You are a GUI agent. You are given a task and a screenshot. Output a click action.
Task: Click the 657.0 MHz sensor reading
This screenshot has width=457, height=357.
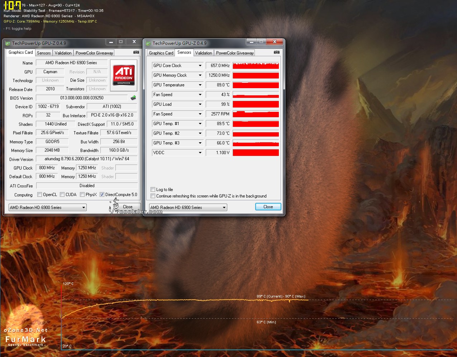(x=218, y=66)
